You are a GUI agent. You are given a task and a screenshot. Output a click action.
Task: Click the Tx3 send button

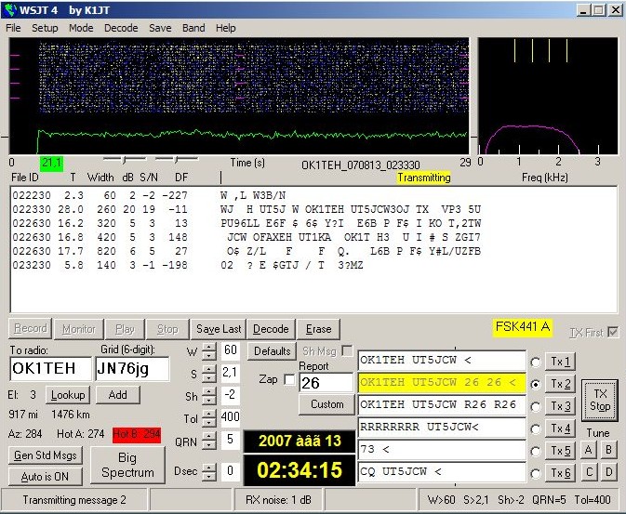[560, 406]
